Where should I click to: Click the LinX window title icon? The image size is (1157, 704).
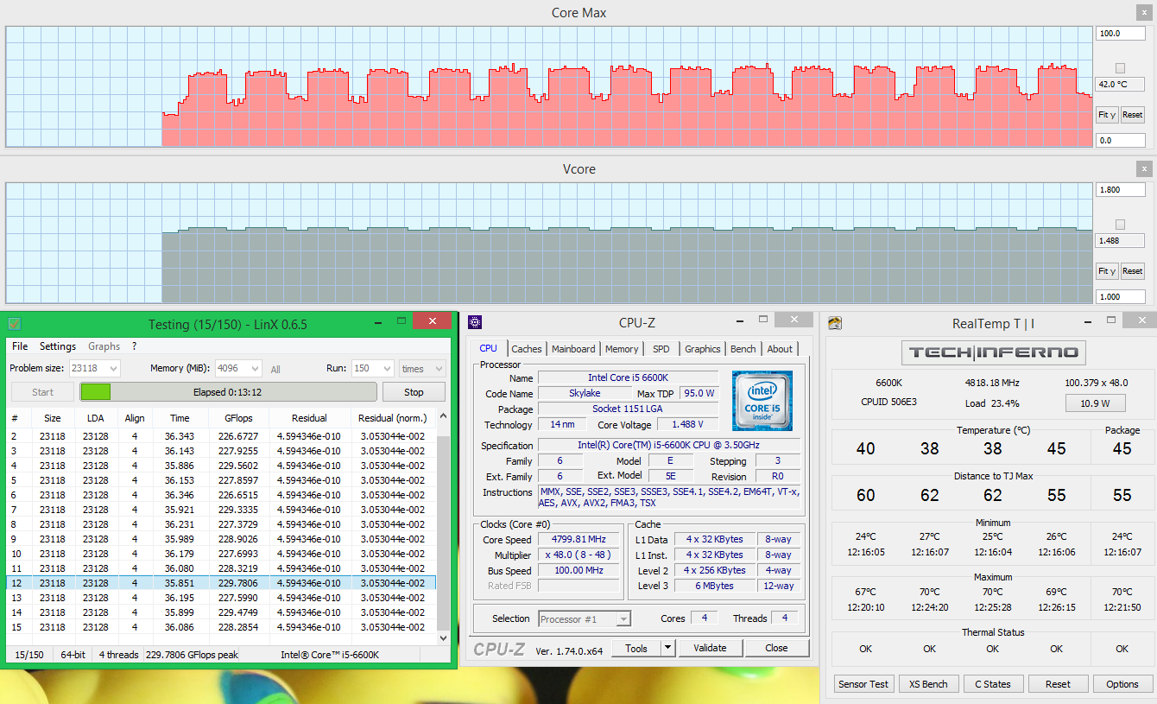coord(15,324)
